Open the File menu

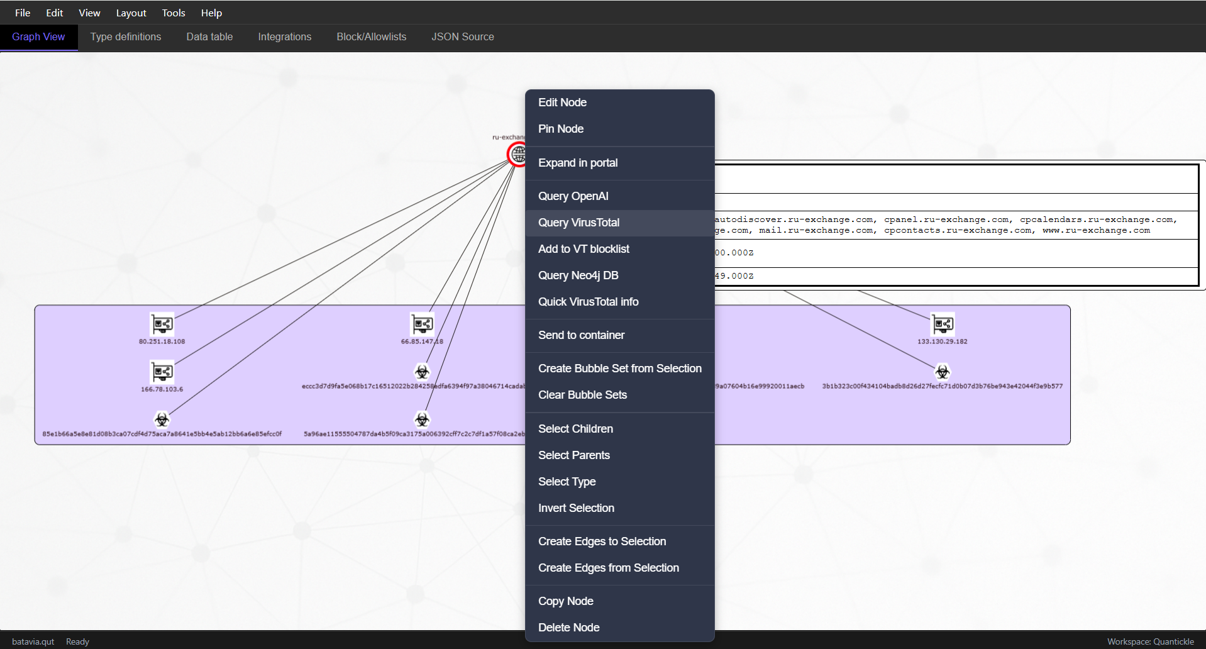click(23, 13)
